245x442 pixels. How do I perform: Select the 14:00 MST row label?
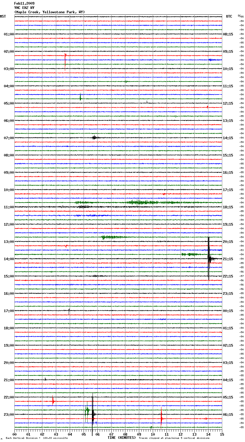[x=9, y=259]
